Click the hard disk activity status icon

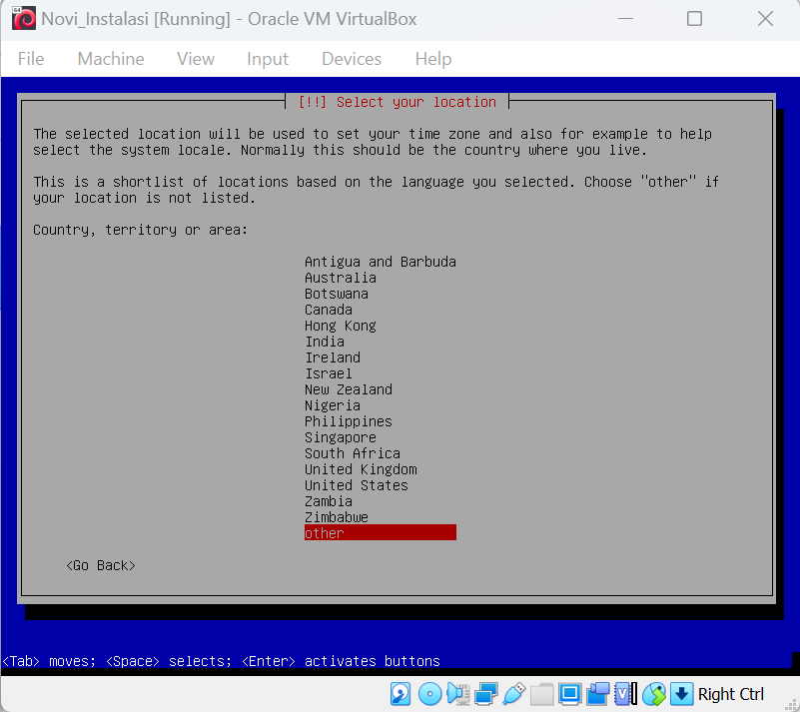coord(400,694)
